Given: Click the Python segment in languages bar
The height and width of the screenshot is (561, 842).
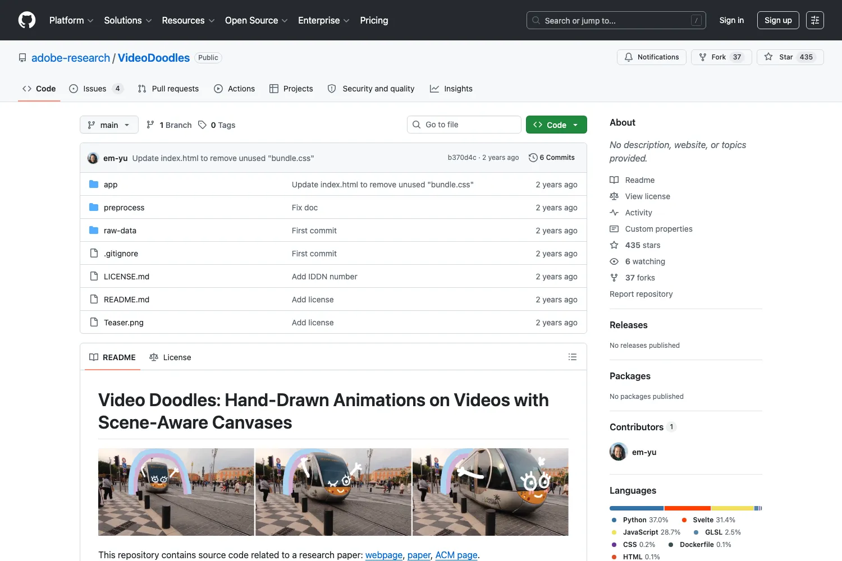Looking at the screenshot, I should click(x=637, y=508).
